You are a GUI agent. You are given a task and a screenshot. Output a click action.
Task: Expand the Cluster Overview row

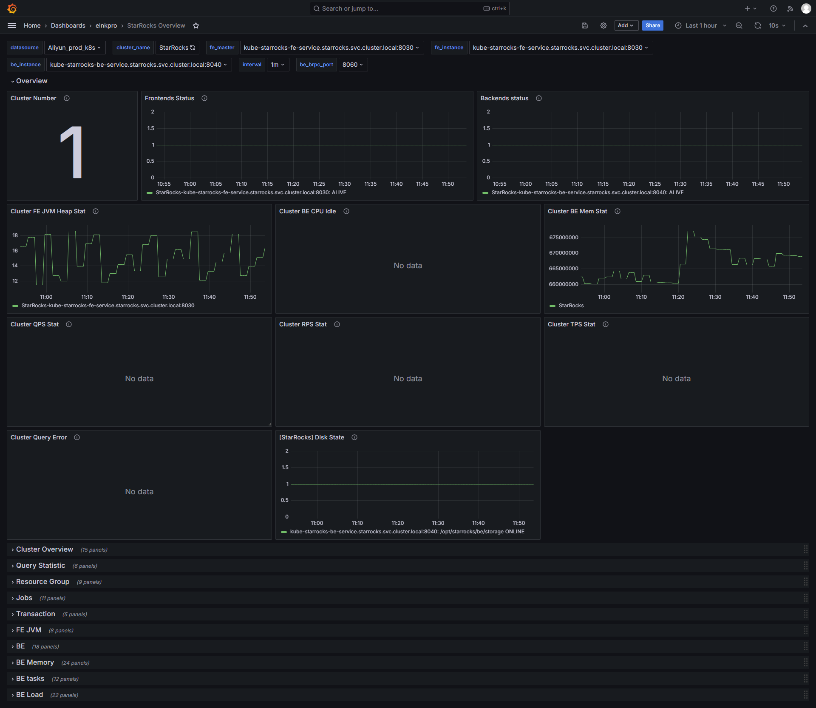coord(45,549)
